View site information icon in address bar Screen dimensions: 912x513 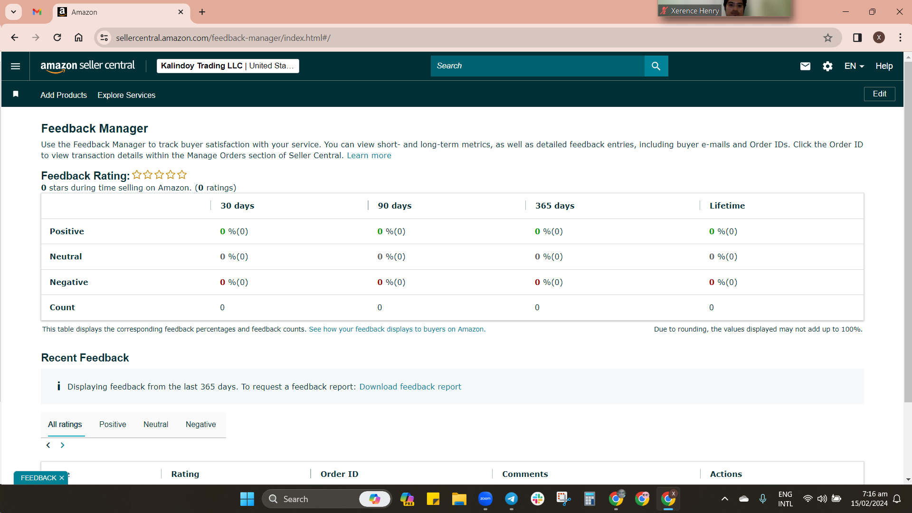tap(104, 38)
